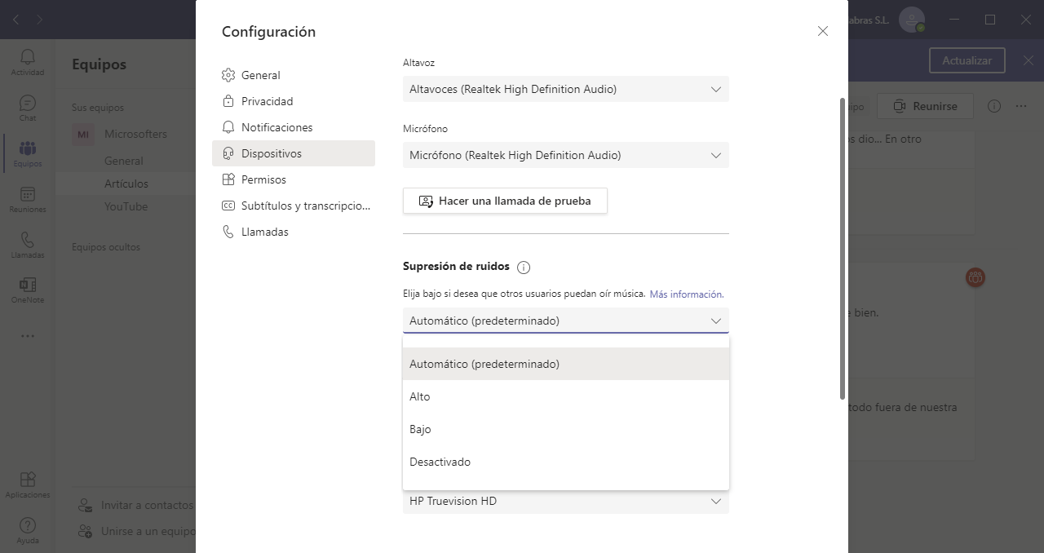This screenshot has height=553, width=1044.
Task: Click the Invitar a contactos icon
Action: point(85,506)
